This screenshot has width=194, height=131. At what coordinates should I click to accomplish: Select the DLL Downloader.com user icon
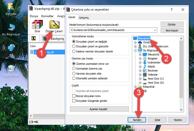(x=140, y=46)
